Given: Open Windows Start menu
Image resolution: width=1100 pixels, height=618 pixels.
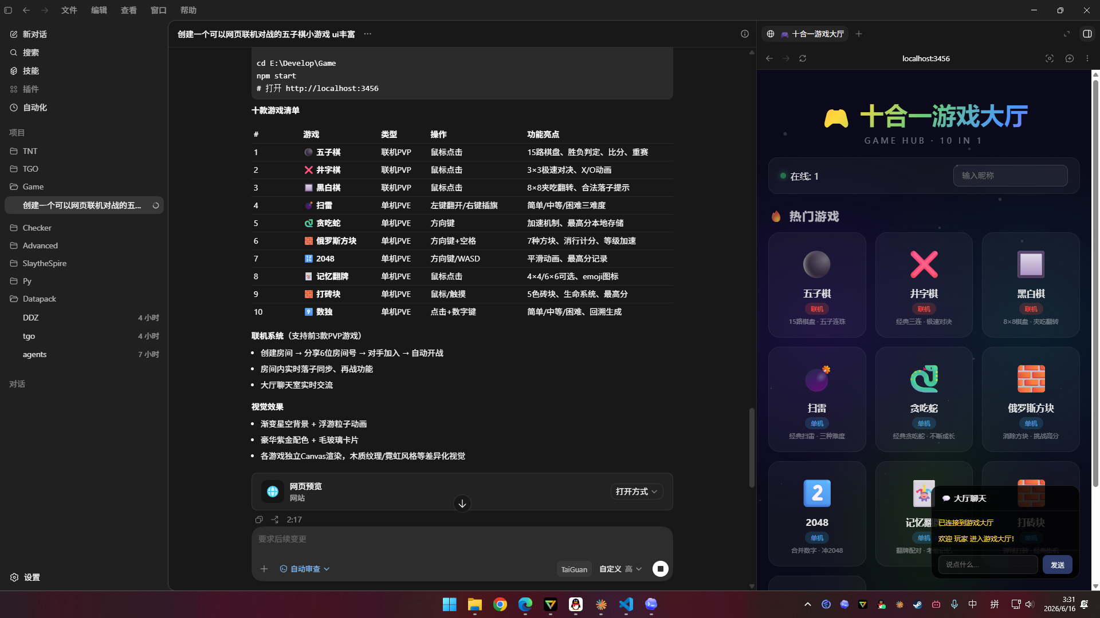Looking at the screenshot, I should 450,604.
